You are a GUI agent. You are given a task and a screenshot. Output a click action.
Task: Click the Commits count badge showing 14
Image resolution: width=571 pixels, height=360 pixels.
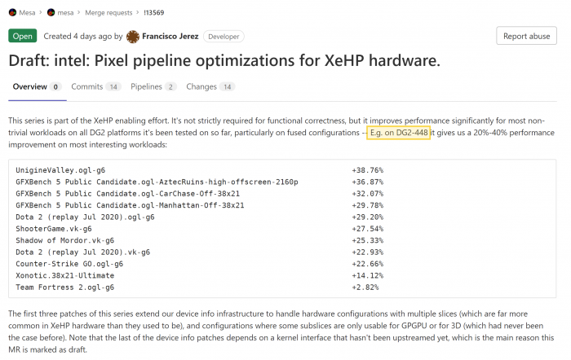tap(113, 86)
